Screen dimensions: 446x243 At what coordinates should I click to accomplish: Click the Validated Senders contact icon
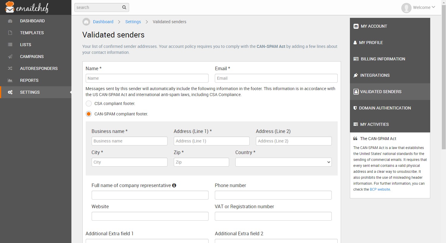click(x=356, y=92)
